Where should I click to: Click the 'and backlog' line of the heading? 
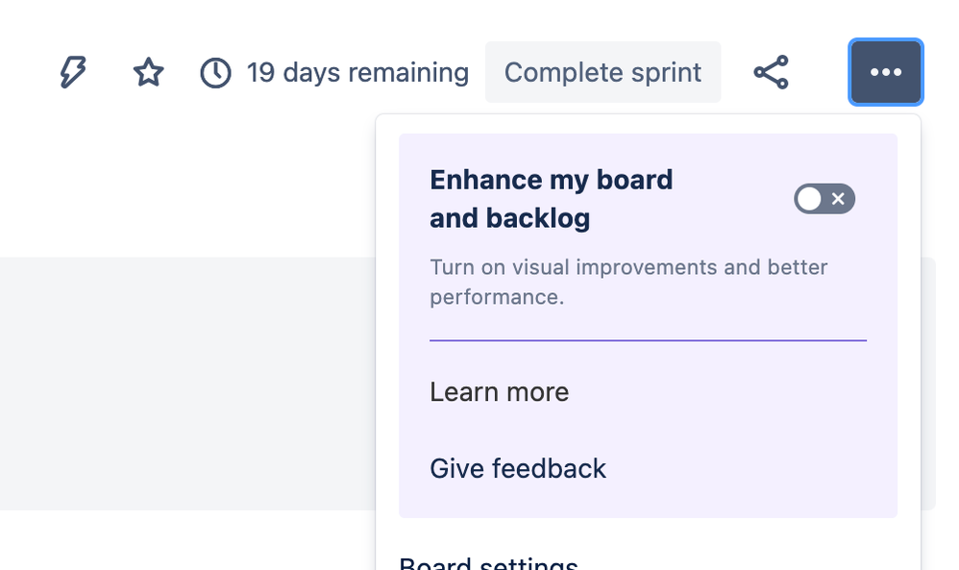coord(509,218)
